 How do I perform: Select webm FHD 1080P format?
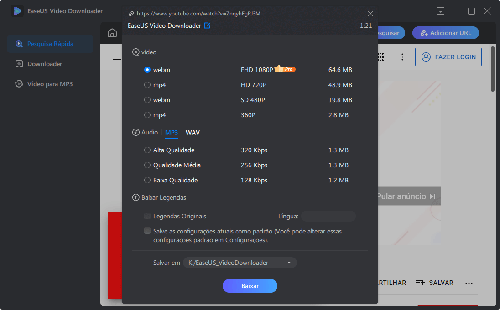pos(147,70)
